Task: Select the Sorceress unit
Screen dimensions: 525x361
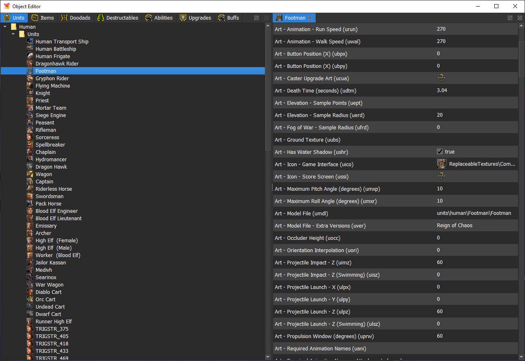Action: click(47, 137)
